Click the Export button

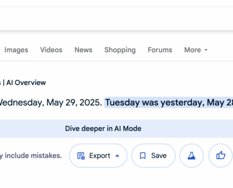tap(98, 156)
